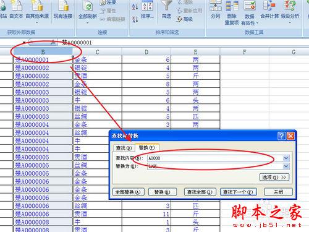Open 高级 advanced filter options
Screen dimensions: 309x232
pos(185,19)
